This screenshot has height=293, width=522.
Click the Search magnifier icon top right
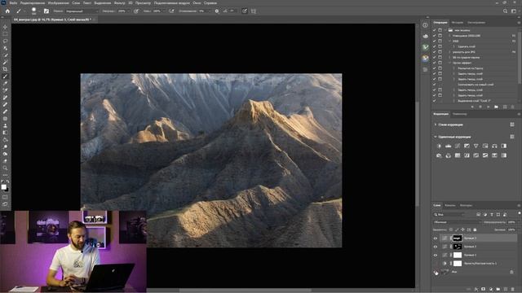(505, 11)
